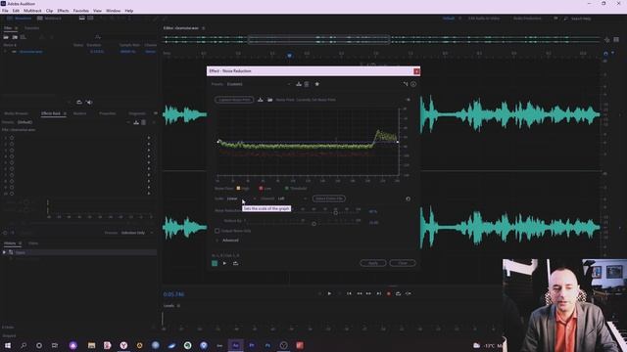
Task: Loop playback icon in main transport
Action: (399, 293)
